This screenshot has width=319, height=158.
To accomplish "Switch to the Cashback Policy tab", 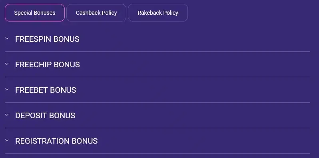I will pos(96,13).
